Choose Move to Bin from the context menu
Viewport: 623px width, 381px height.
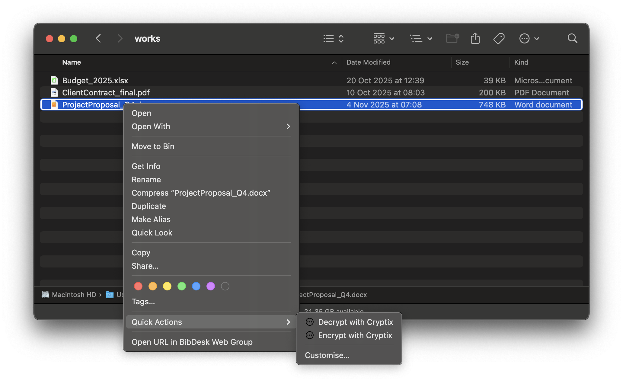[x=153, y=146]
